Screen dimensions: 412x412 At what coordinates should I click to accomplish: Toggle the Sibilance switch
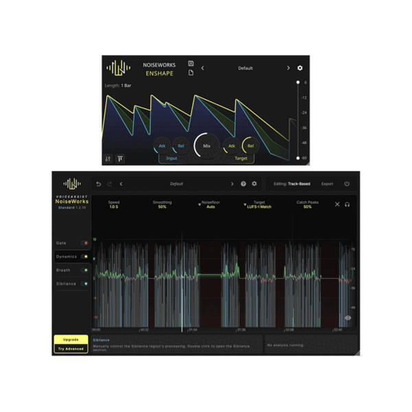[x=84, y=284]
